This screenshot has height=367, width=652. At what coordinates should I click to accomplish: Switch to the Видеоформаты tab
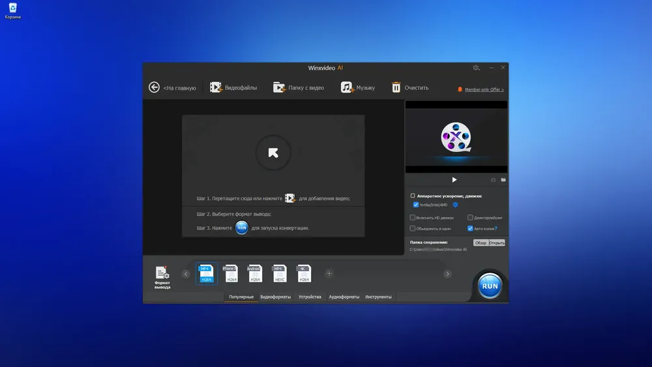[275, 297]
